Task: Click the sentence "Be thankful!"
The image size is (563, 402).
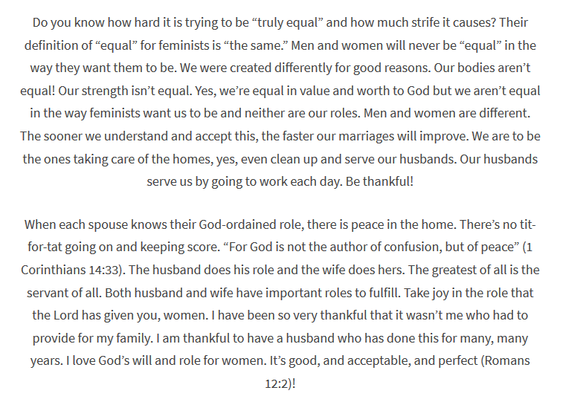Action: [379, 181]
